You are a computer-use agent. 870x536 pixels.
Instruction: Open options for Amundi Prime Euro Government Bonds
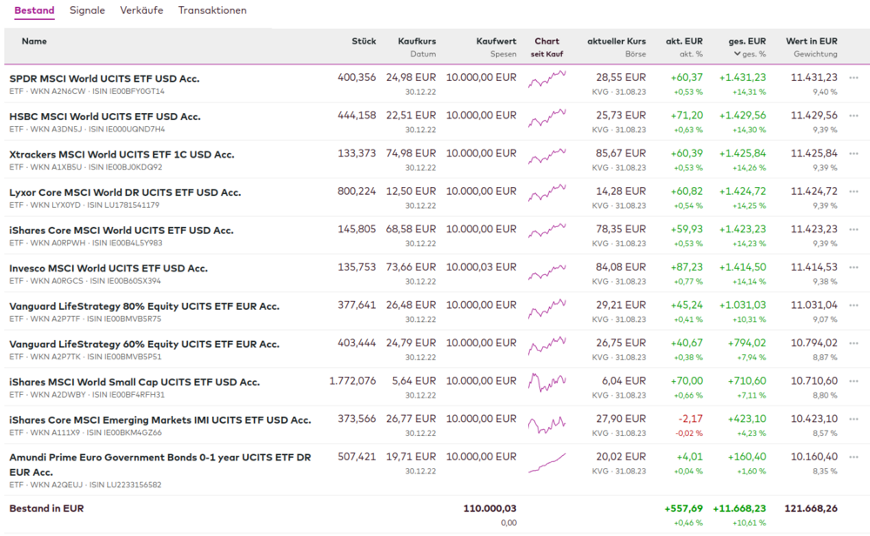[x=853, y=457]
